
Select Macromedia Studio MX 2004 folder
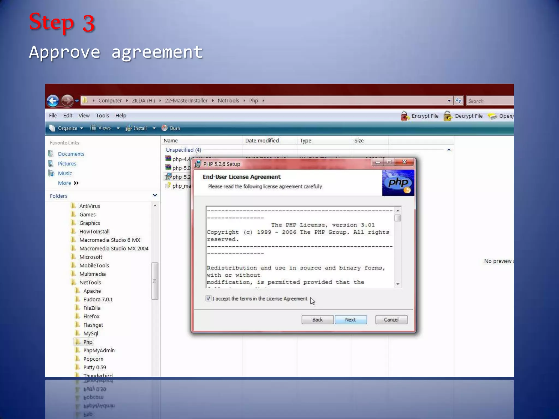[114, 249]
